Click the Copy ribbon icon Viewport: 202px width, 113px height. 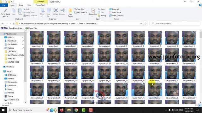14,10
